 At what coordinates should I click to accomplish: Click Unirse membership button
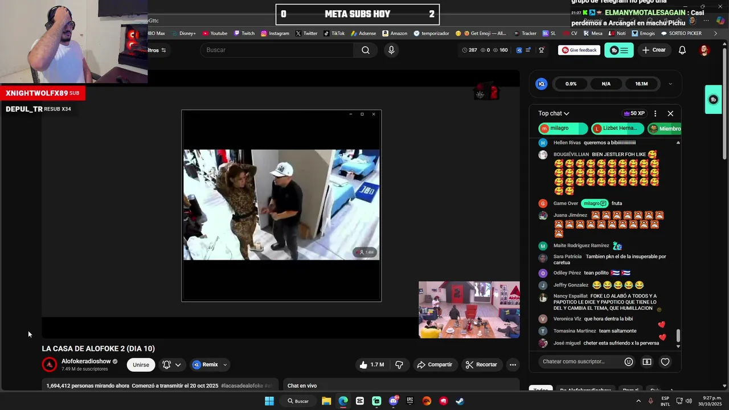click(141, 364)
